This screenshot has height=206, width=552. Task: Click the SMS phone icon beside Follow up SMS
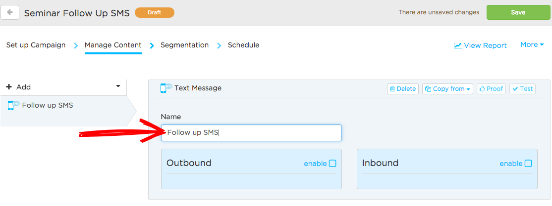tap(13, 105)
